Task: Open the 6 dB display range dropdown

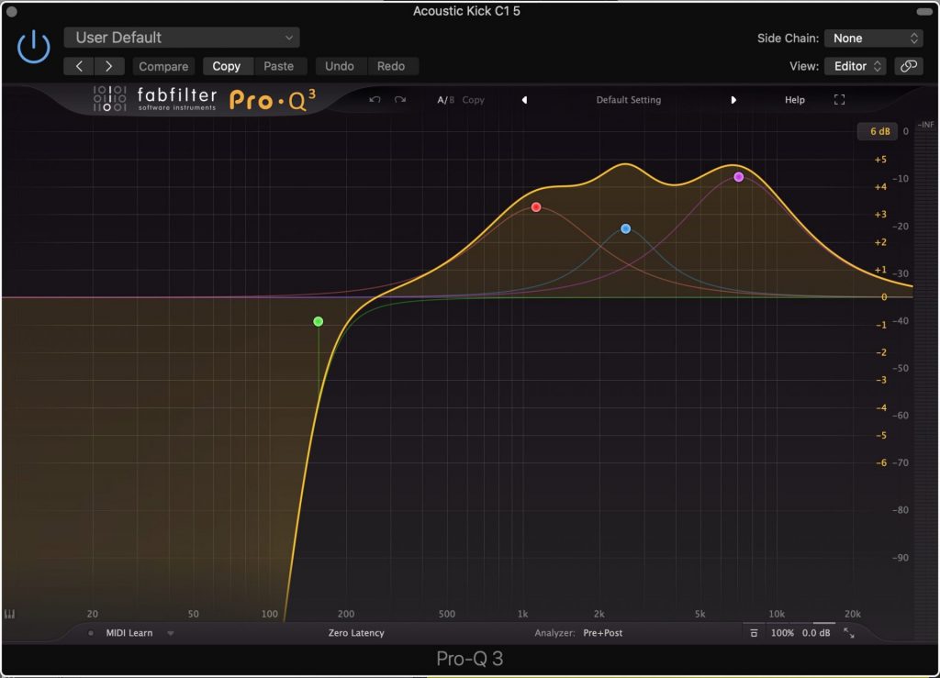Action: (879, 131)
